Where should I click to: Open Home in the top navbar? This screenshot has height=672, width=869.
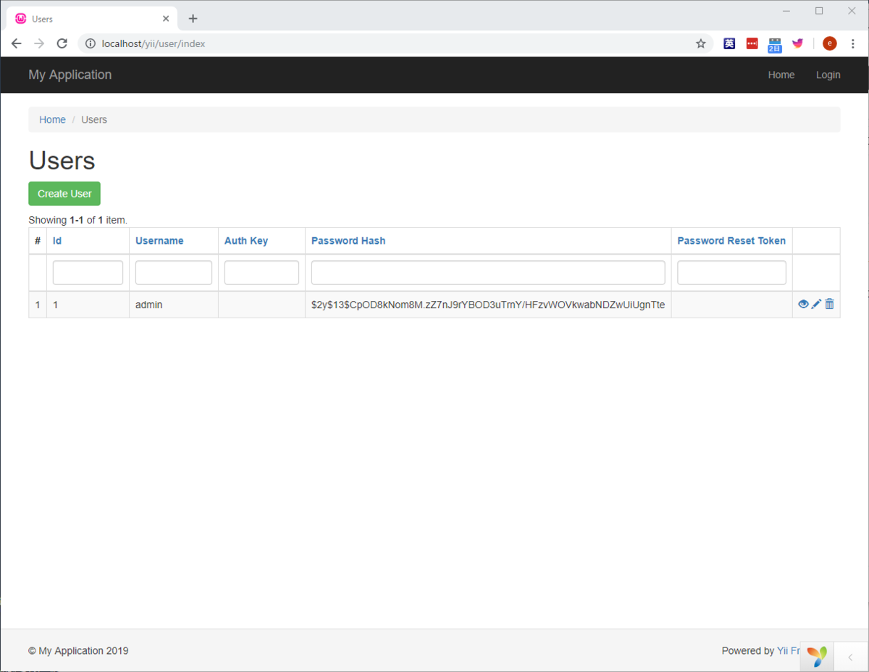[x=781, y=75]
